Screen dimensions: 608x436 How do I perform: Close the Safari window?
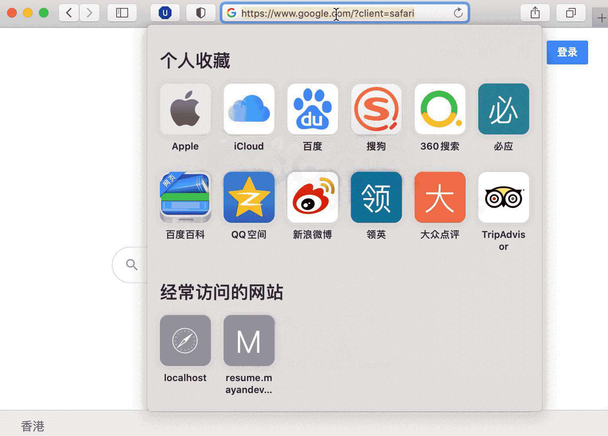click(x=12, y=13)
